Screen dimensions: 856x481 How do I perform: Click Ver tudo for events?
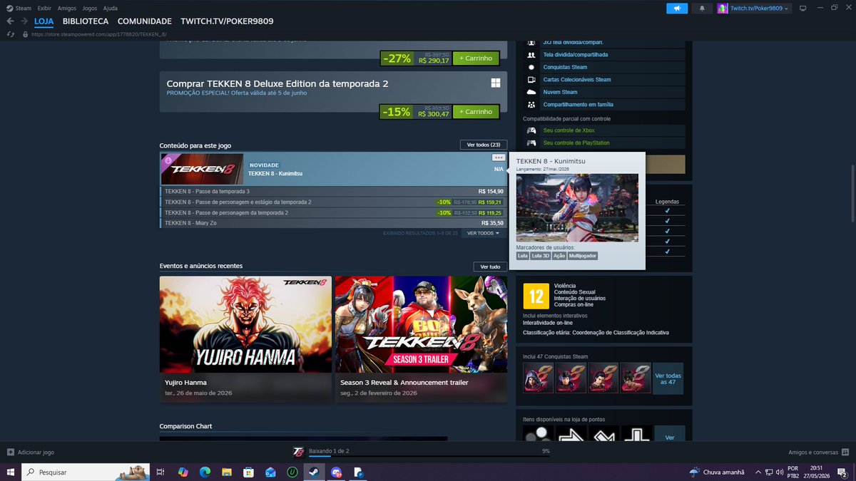(490, 267)
